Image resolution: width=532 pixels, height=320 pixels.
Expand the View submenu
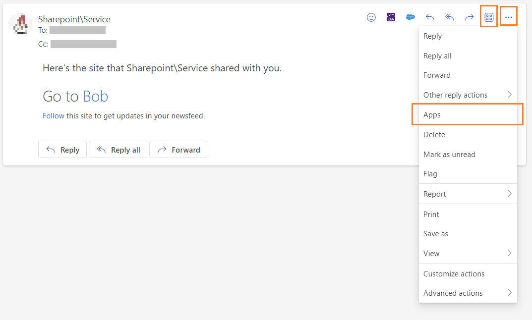pos(468,254)
